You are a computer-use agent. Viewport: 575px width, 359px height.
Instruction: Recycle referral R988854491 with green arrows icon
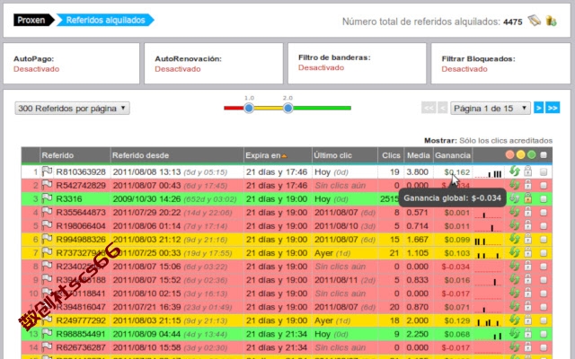tap(515, 333)
